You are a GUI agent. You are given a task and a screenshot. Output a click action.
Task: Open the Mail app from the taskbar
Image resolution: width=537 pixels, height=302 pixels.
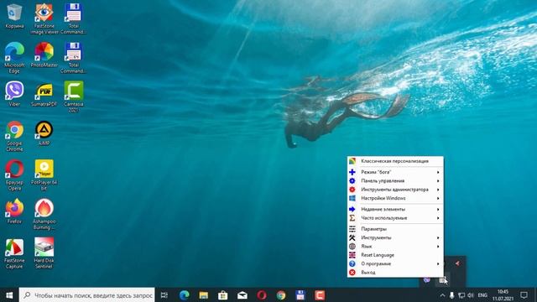pyautogui.click(x=242, y=294)
